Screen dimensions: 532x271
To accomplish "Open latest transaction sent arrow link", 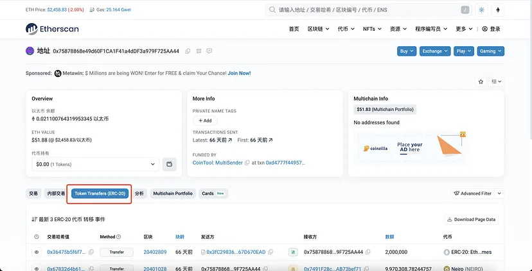I will pos(229,140).
